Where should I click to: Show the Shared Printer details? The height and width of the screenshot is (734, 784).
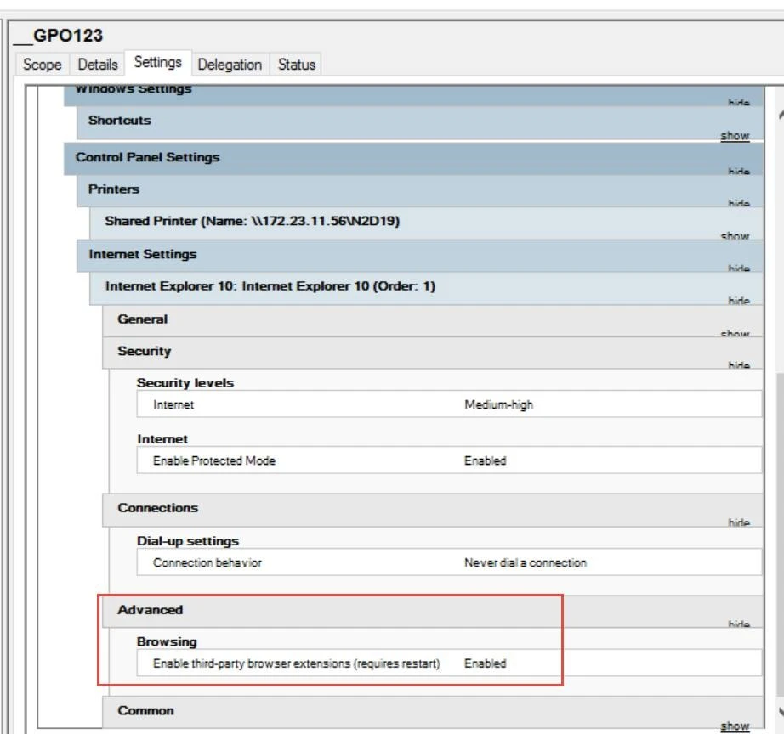pos(735,235)
